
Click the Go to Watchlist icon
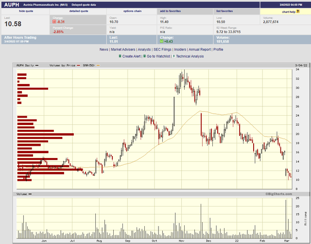pos(144,56)
